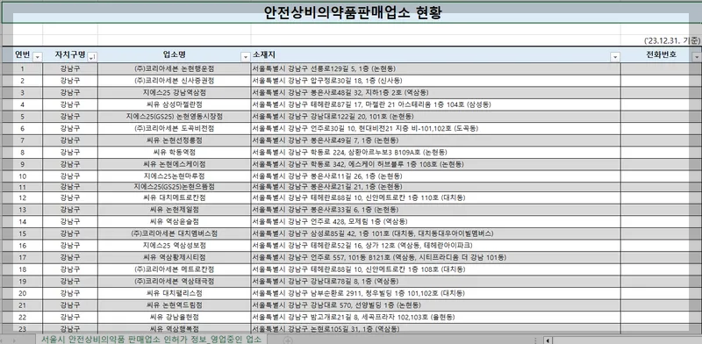Select address 선릉로129길 5, 1층 (논현동)
This screenshot has height=344, width=702.
pos(435,69)
